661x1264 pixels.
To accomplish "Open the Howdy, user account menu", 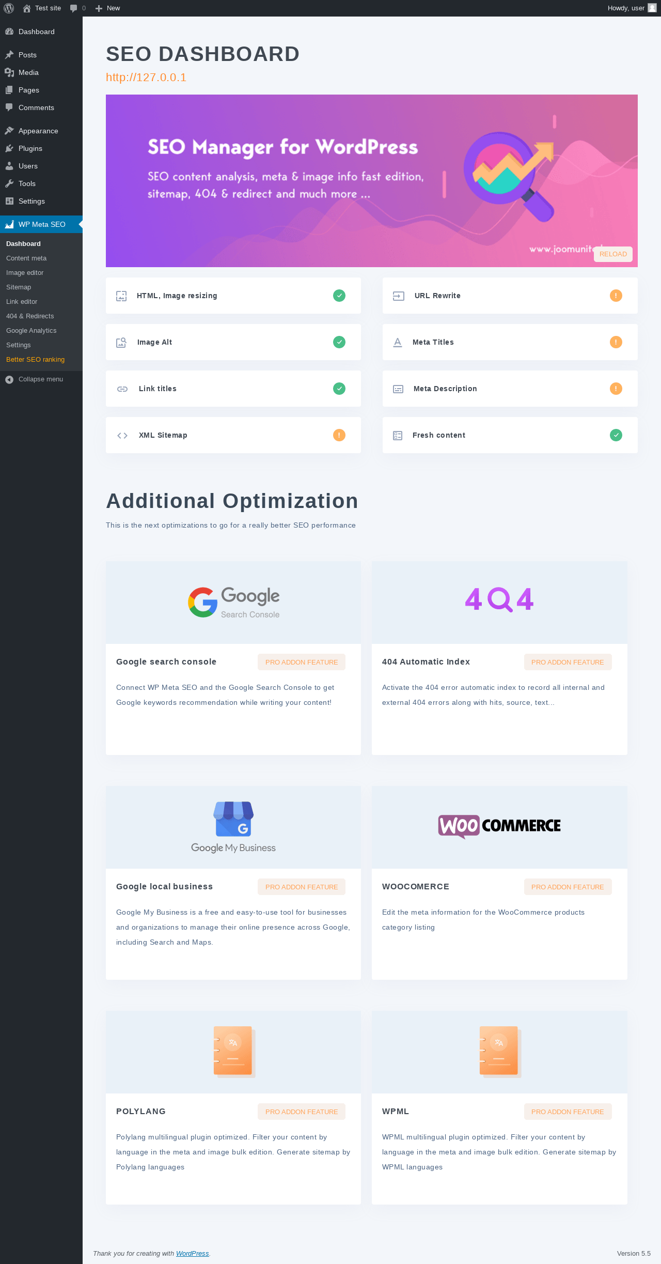I will 632,8.
